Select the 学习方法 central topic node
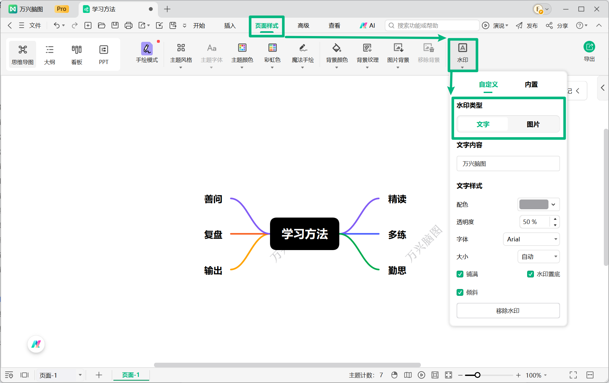Image resolution: width=609 pixels, height=383 pixels. pyautogui.click(x=304, y=234)
